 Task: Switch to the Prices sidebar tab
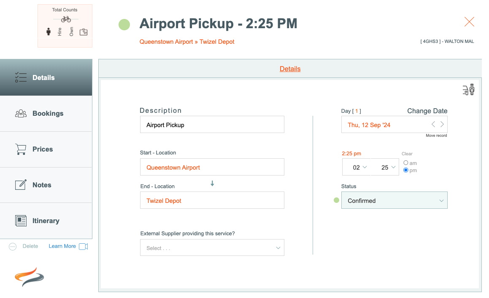point(46,149)
